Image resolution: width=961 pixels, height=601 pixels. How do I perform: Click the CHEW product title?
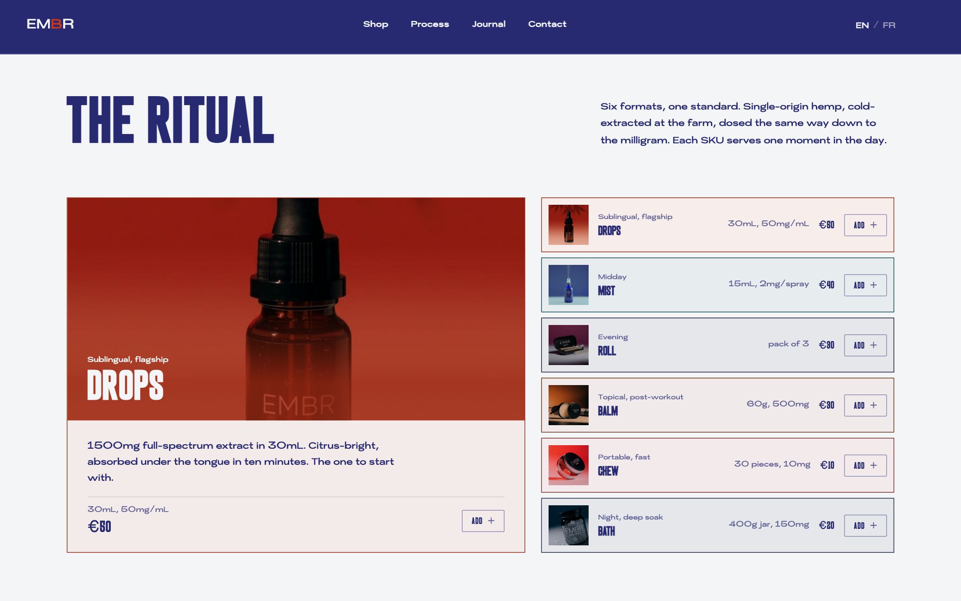pos(608,471)
